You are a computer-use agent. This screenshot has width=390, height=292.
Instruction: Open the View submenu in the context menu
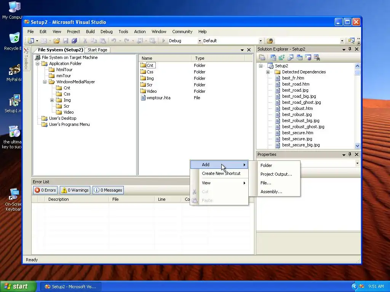[x=219, y=183]
